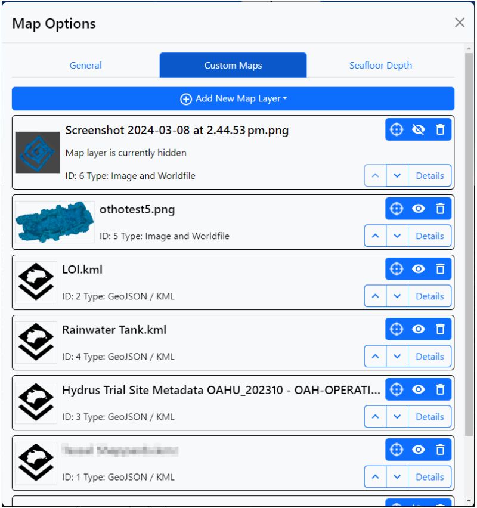Open the General tab
This screenshot has height=508, width=477.
pos(85,65)
